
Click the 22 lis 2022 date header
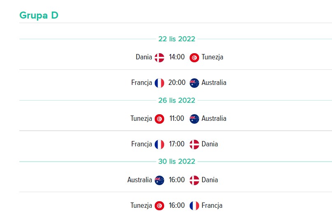(x=177, y=39)
